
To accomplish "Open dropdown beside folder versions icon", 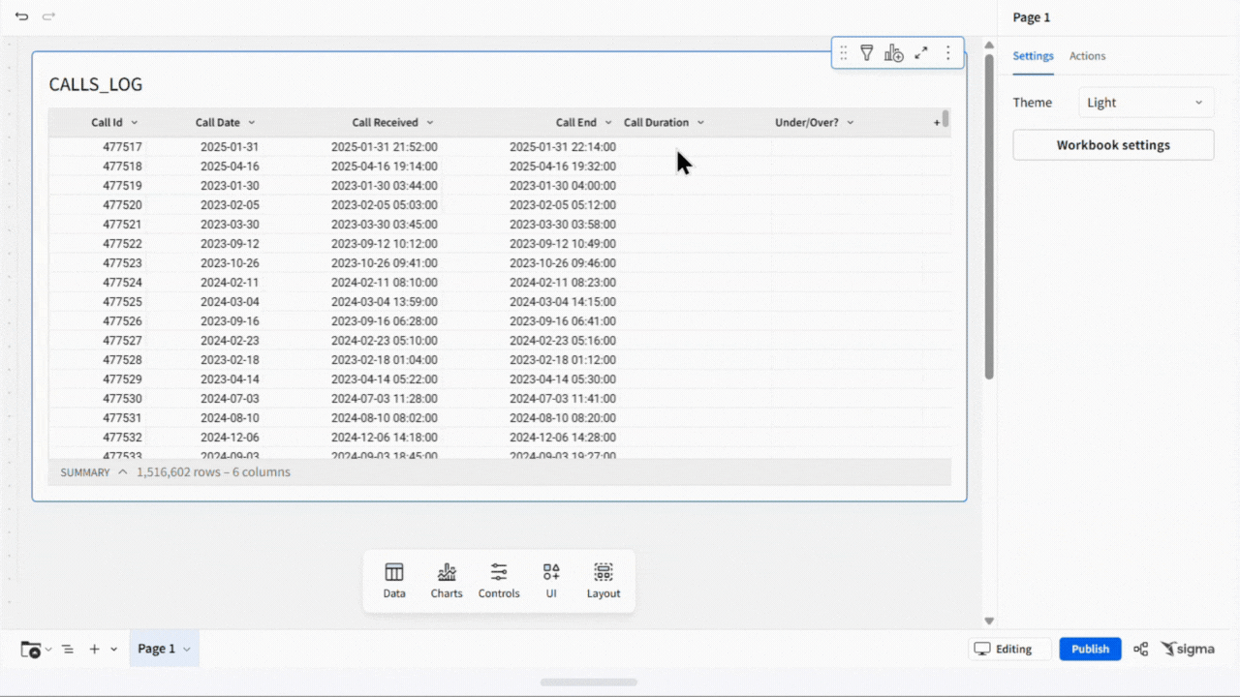I will (48, 650).
